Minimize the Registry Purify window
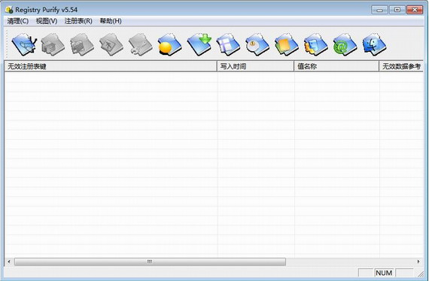The height and width of the screenshot is (281, 429). pos(380,10)
